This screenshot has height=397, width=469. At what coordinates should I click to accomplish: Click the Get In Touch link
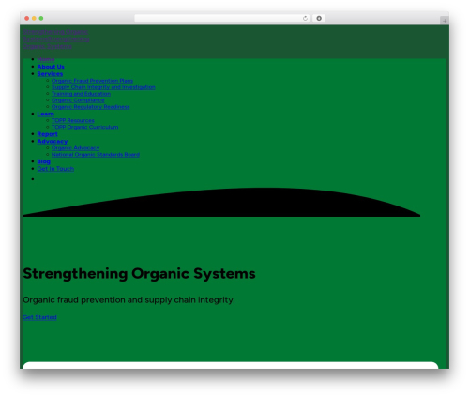click(x=55, y=169)
